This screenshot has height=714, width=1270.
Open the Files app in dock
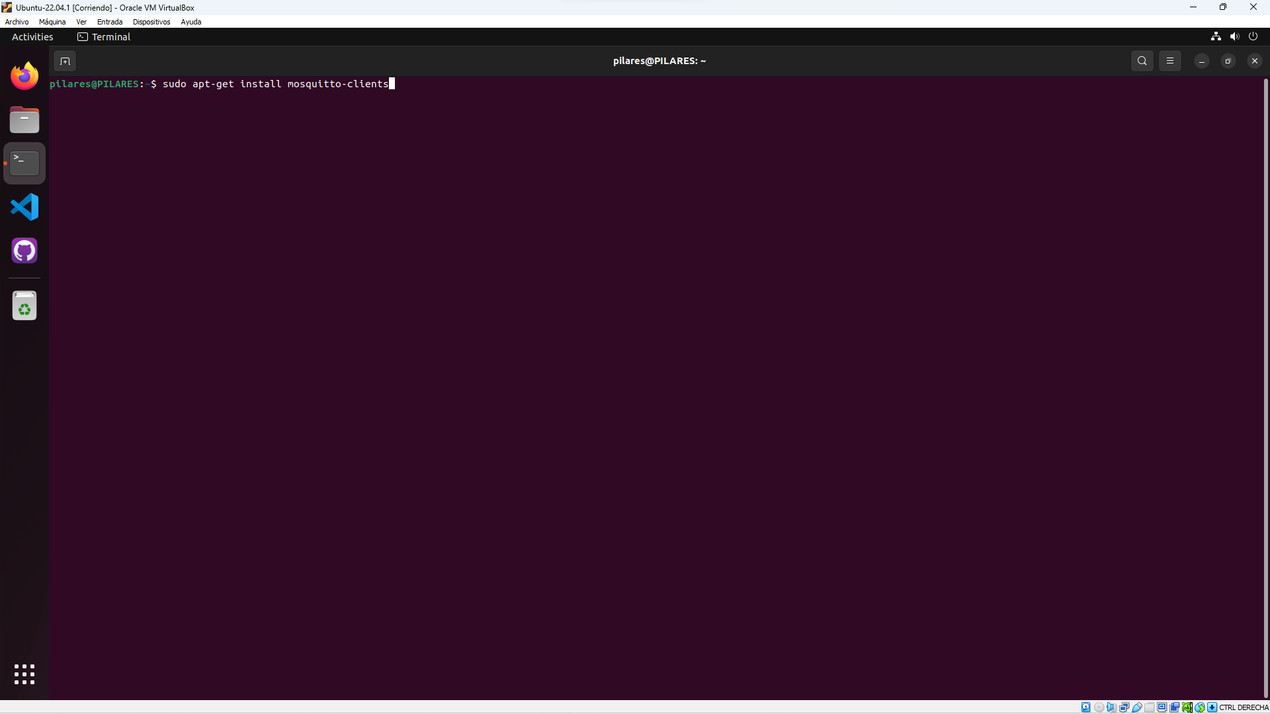(x=24, y=120)
